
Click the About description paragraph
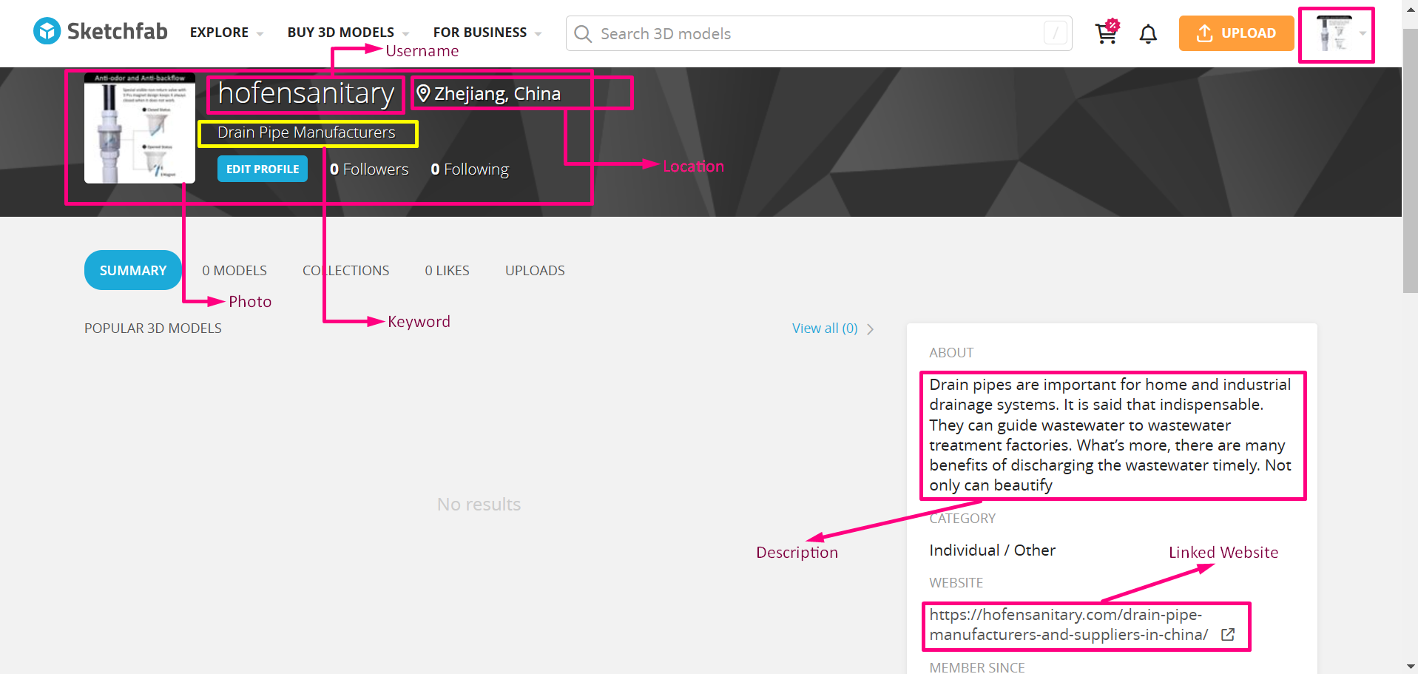[1110, 435]
